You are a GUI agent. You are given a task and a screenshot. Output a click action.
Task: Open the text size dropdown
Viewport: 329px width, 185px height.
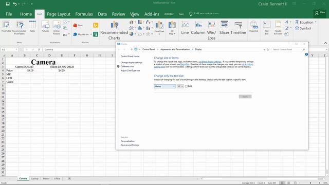180,86
